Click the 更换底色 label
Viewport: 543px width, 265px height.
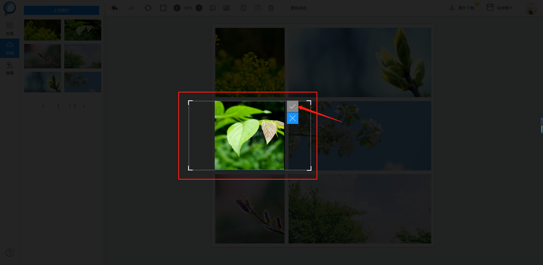[x=298, y=8]
